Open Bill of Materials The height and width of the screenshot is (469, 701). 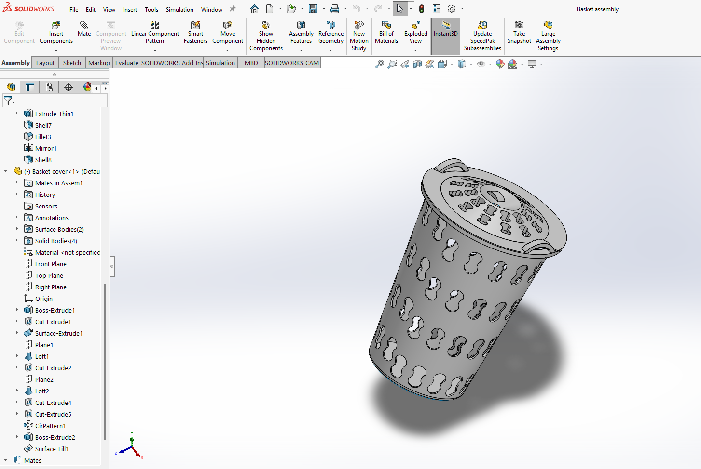(x=386, y=33)
